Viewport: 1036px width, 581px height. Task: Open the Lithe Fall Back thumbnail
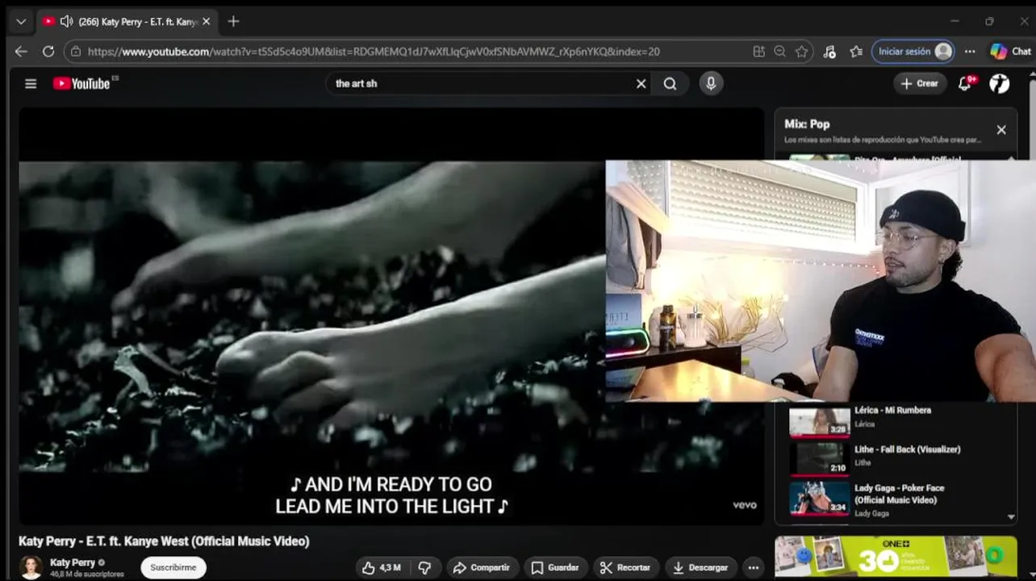[819, 458]
